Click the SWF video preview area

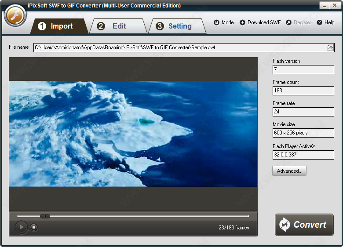pos(133,134)
